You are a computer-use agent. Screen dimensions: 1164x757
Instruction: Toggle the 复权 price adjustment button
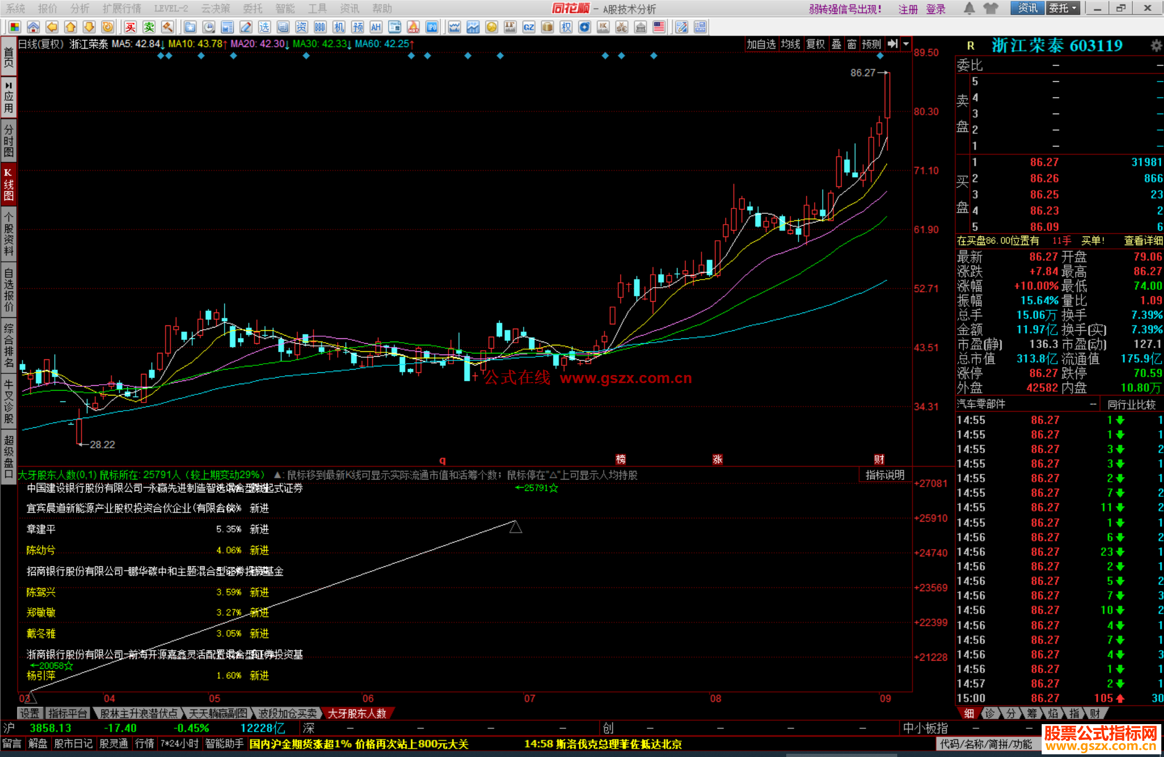click(x=815, y=44)
